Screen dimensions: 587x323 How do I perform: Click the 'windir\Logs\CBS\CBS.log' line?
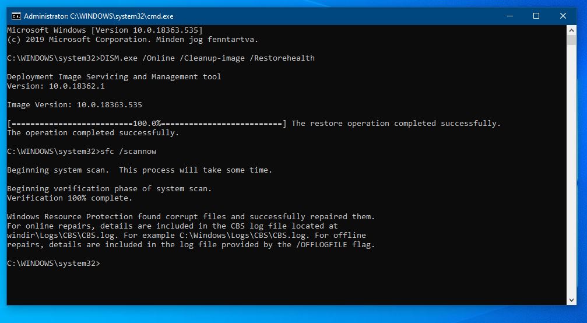coord(187,236)
